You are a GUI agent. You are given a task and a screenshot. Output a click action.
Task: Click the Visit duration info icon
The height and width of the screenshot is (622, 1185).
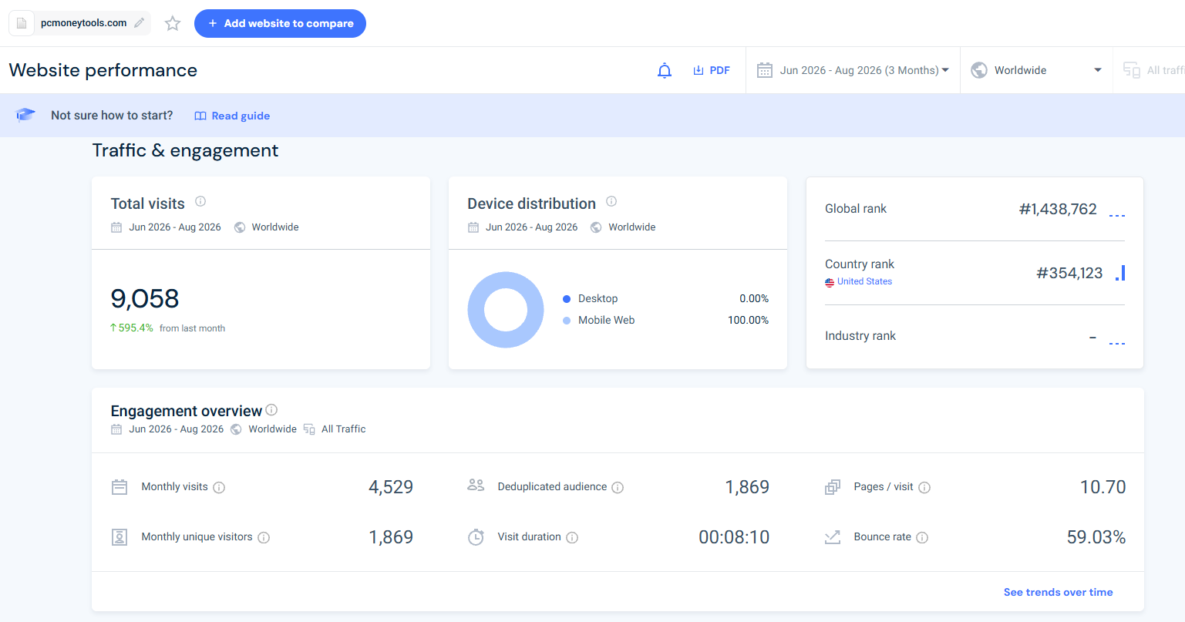click(572, 537)
